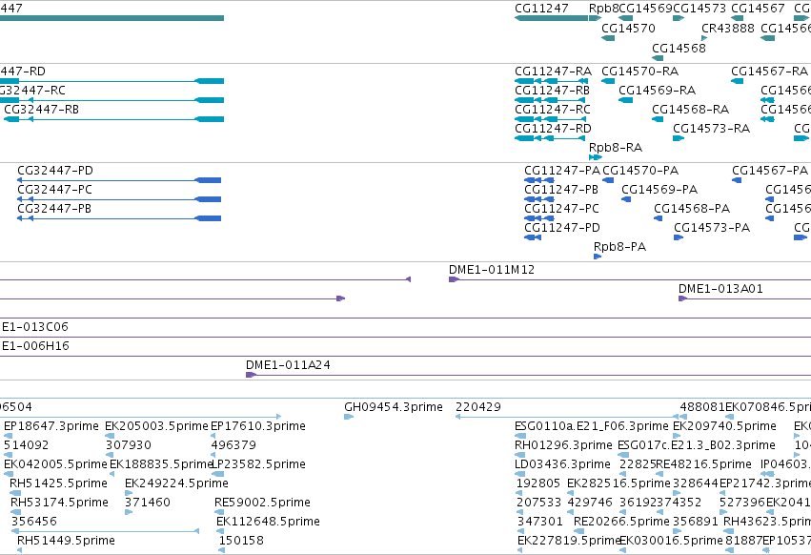
Task: Click the CG11247-PD protein label
Action: (x=562, y=228)
